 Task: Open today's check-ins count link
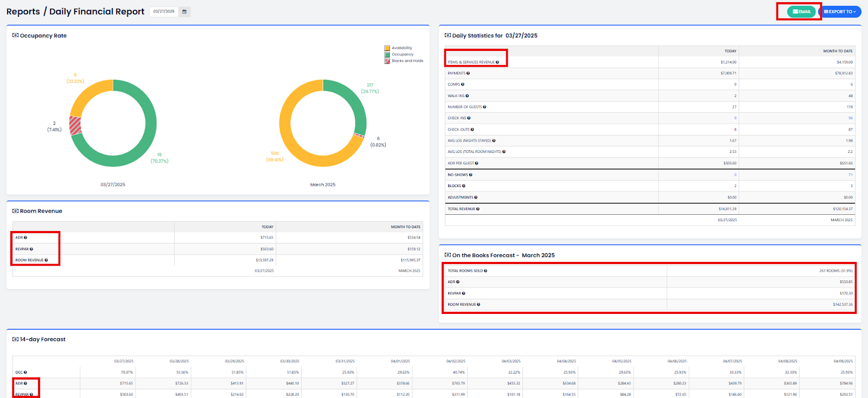[735, 118]
